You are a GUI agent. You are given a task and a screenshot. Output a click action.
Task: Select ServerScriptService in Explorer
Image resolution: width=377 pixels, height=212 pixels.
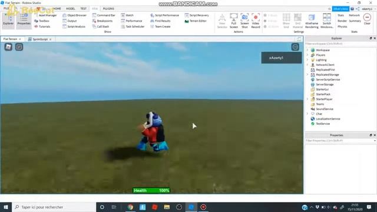click(328, 79)
